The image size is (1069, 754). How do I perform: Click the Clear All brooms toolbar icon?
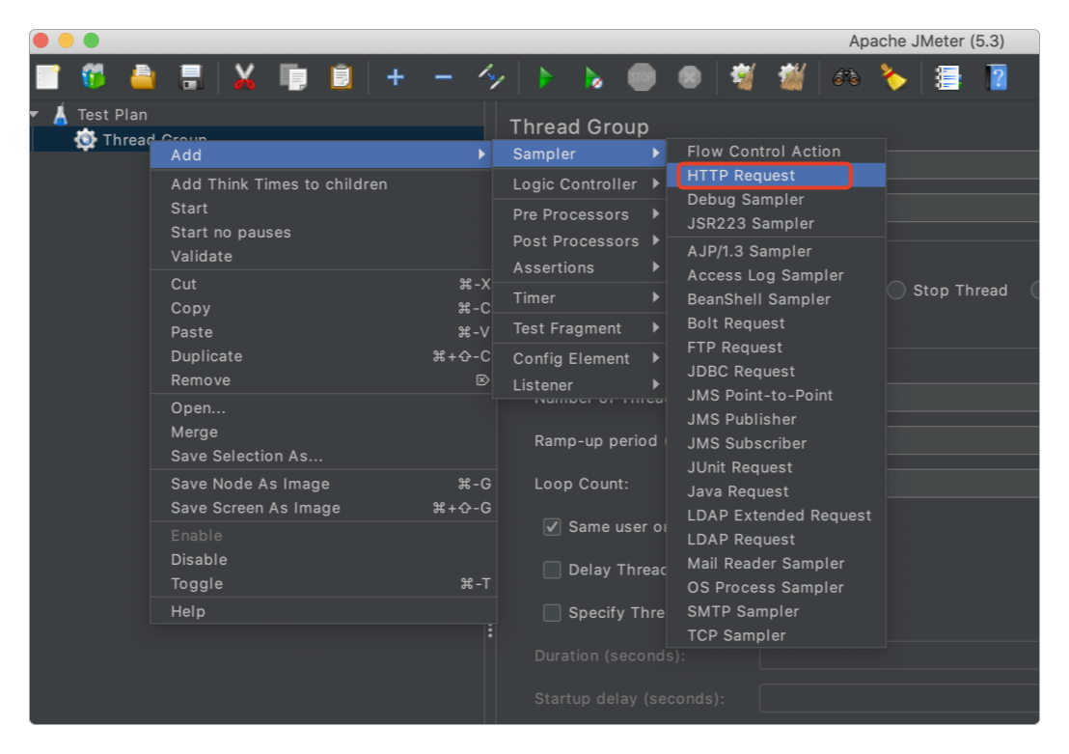(791, 77)
